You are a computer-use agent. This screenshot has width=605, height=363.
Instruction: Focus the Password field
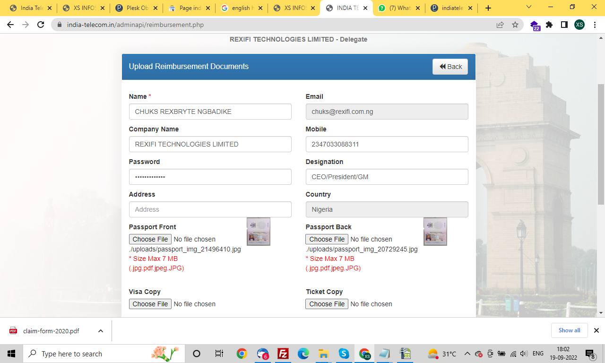coord(210,177)
